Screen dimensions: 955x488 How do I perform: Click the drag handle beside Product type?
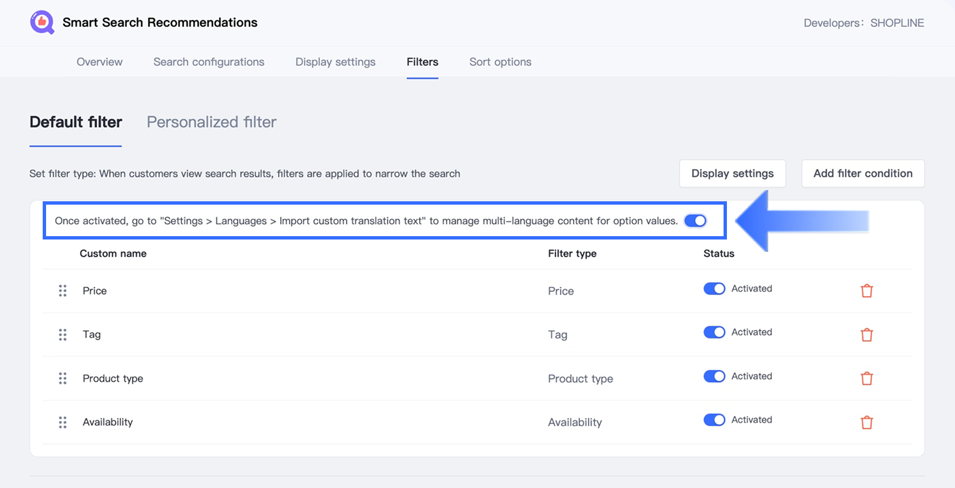point(62,378)
